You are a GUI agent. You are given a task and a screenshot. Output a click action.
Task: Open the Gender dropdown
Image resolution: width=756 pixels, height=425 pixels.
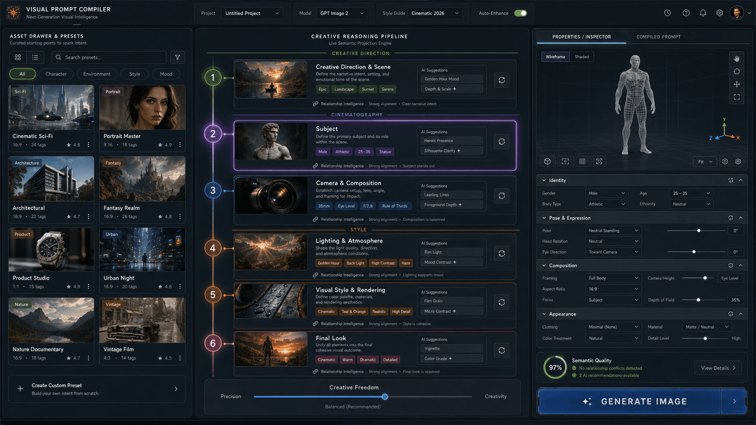click(x=606, y=193)
